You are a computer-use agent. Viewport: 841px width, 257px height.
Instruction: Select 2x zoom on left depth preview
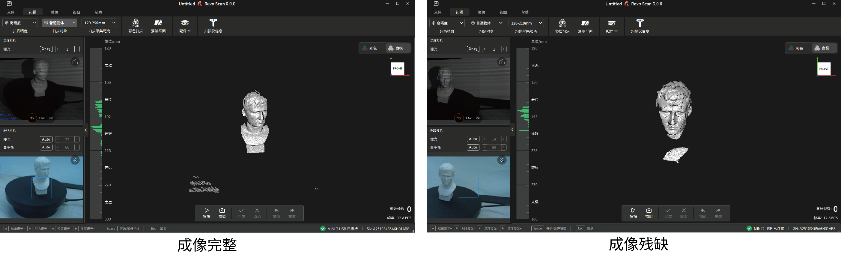tap(51, 118)
